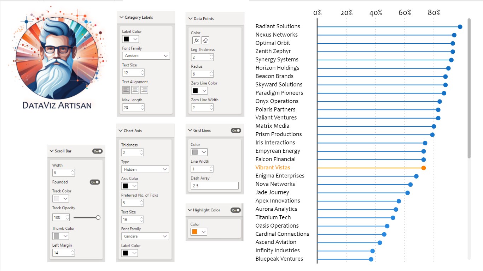Open the Scroll Bar Track Color picker

tap(60, 199)
